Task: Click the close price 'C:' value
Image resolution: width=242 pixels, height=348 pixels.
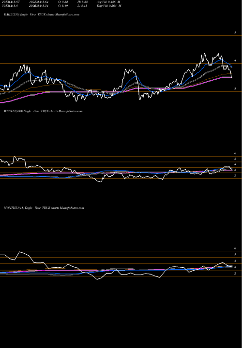Action: [x=63, y=6]
